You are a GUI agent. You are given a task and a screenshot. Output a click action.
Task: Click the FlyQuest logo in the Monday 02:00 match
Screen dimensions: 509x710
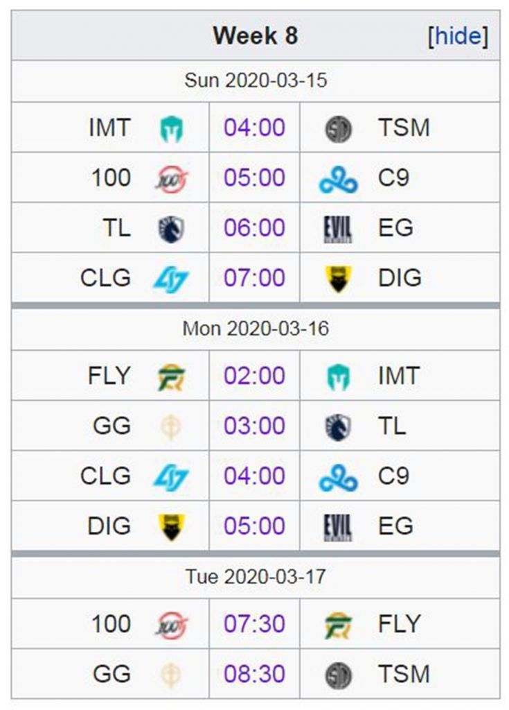coord(172,377)
